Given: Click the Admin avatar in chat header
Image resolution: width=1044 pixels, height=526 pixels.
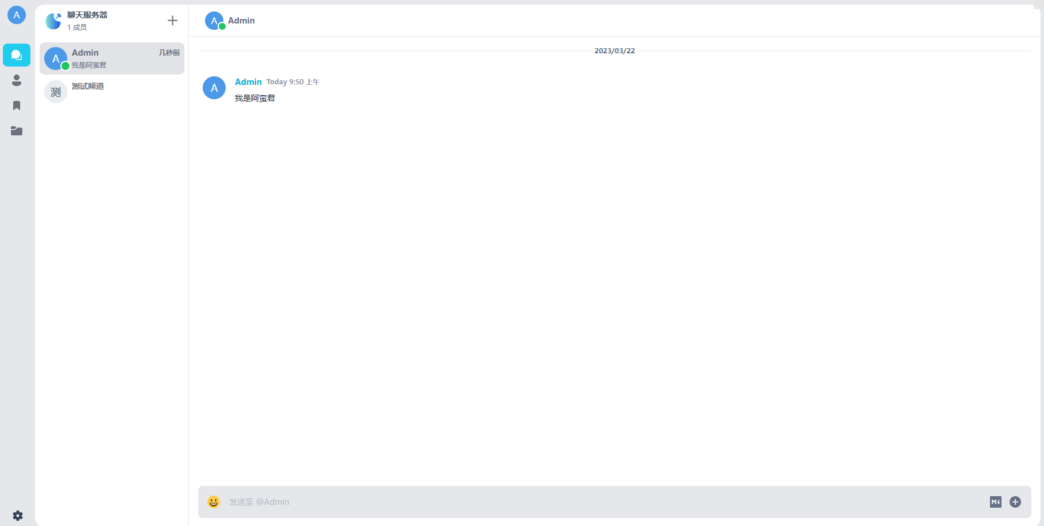Looking at the screenshot, I should click(x=214, y=21).
